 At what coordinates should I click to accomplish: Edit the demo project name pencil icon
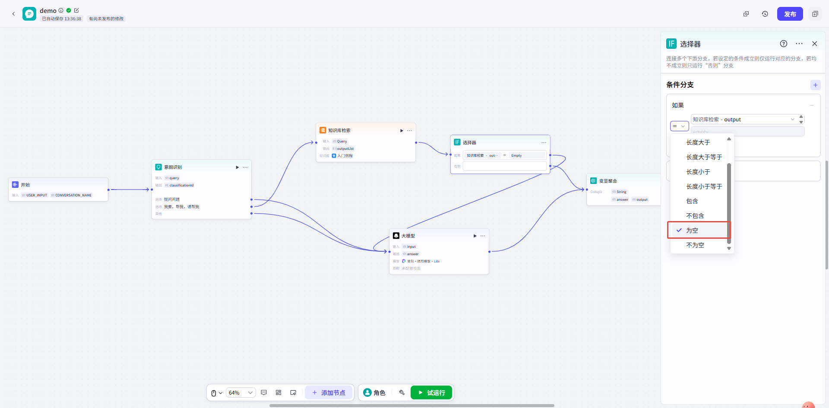point(76,10)
